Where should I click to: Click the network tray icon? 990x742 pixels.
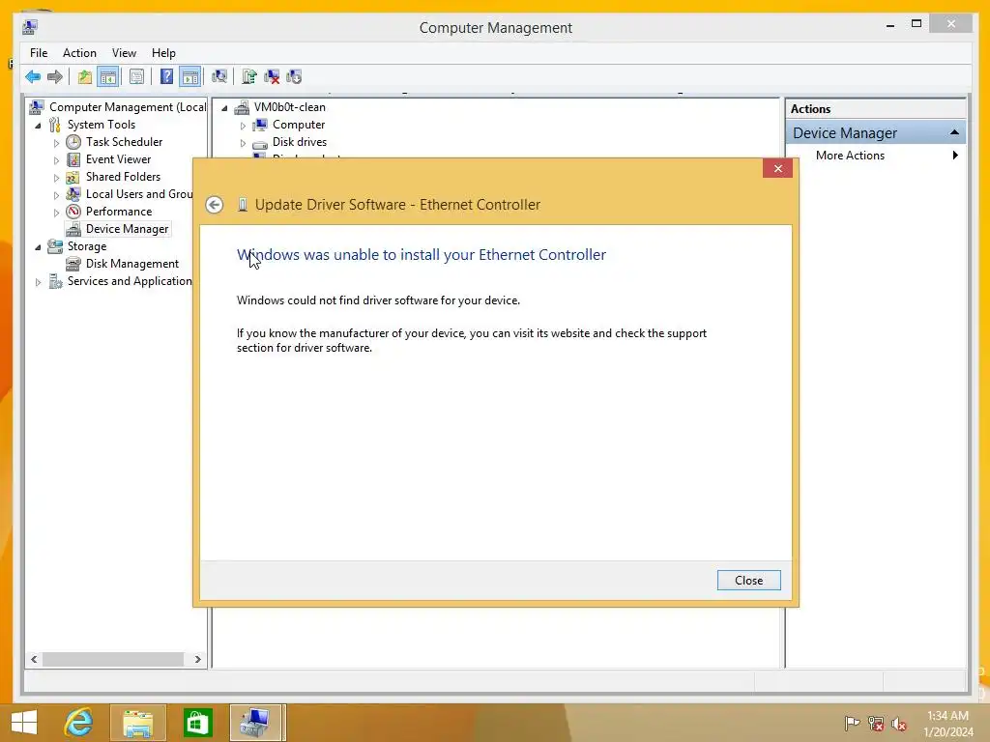(875, 723)
